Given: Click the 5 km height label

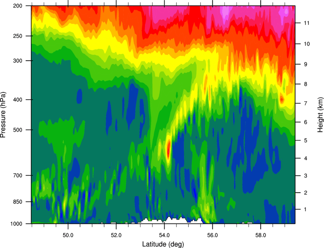Looking at the screenshot, I should [x=305, y=140].
